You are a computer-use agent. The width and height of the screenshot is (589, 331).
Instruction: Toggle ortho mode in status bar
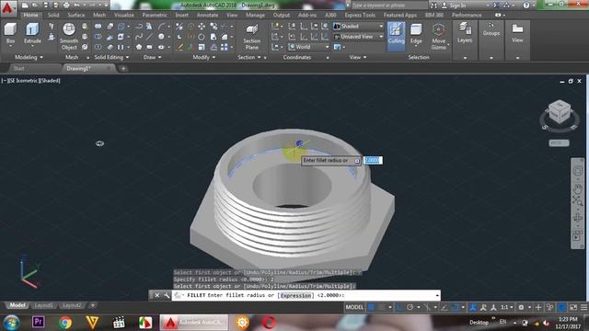[x=399, y=307]
